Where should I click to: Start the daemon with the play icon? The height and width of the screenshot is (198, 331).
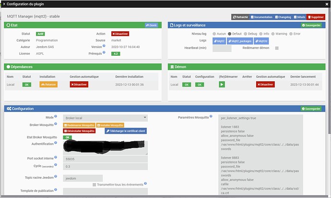[x=222, y=85]
